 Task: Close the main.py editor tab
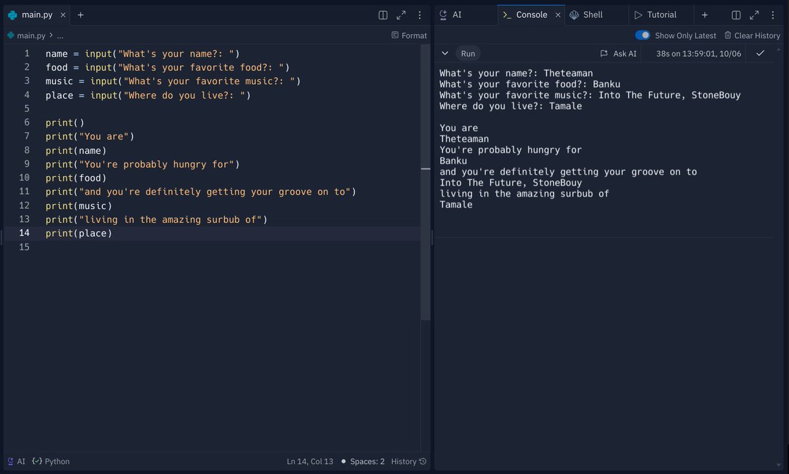62,14
